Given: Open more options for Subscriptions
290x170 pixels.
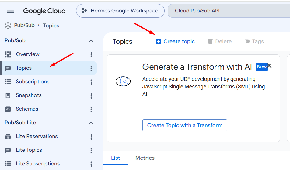Looking at the screenshot, I should click(91, 82).
